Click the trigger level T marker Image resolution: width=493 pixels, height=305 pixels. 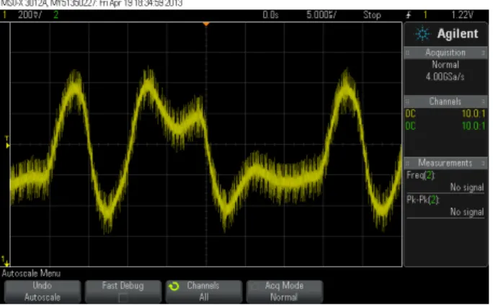point(6,142)
